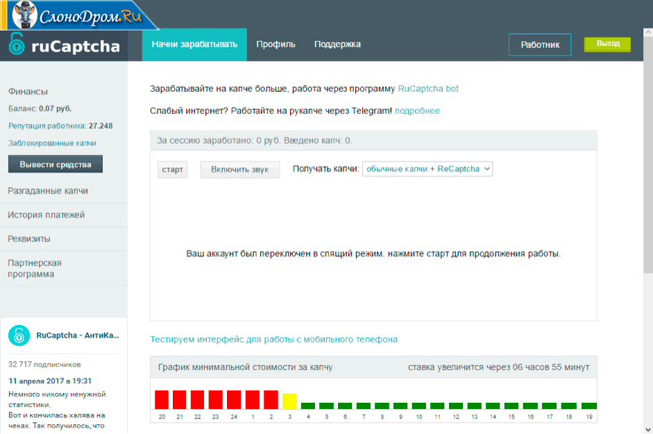Click the подробнее link about Telegram
The height and width of the screenshot is (434, 653).
point(417,111)
